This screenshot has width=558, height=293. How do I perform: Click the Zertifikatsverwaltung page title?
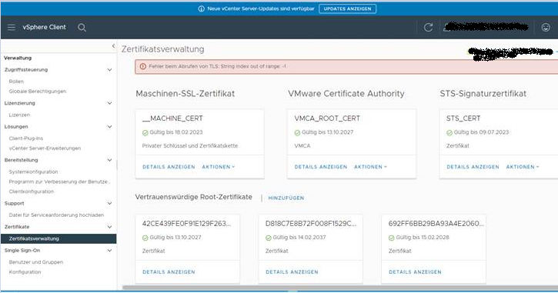162,49
